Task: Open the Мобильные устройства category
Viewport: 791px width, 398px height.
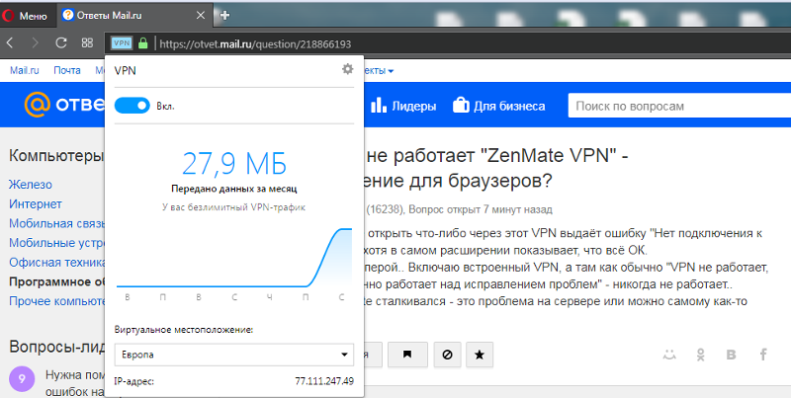Action: 56,243
